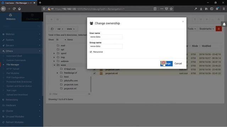Screen dimensions: 227x127
Task: Close the Change ownership dialog with X
Action: pos(183,22)
